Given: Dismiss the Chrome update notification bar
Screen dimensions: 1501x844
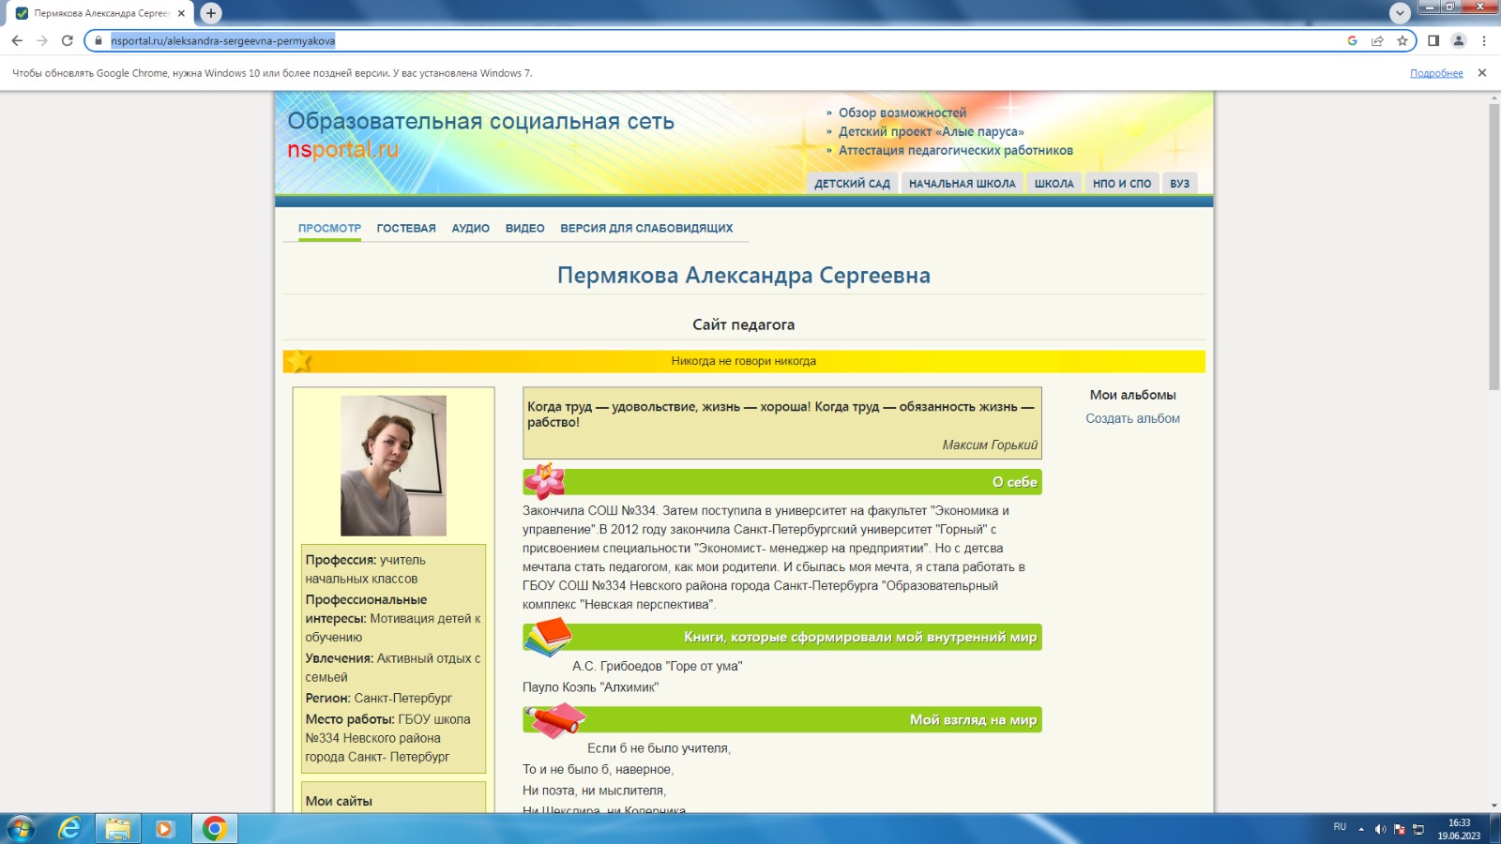Looking at the screenshot, I should click(1482, 73).
